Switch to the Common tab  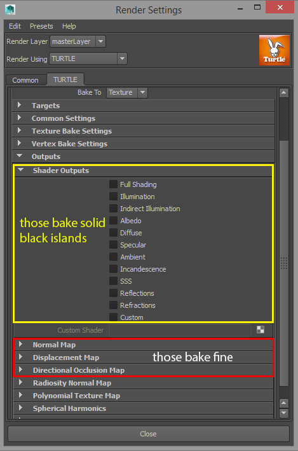(25, 80)
